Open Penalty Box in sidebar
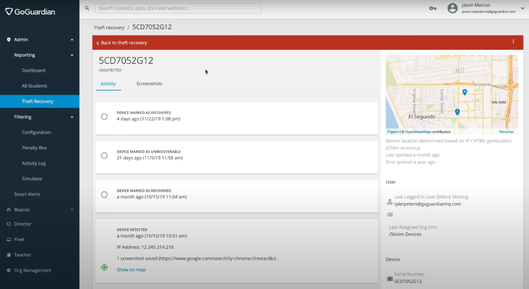Screen dimensions: 529x289 [34, 148]
